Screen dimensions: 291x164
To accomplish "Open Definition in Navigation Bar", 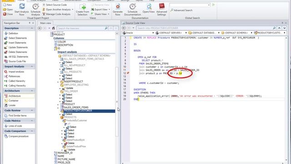I will click(11, 33).
